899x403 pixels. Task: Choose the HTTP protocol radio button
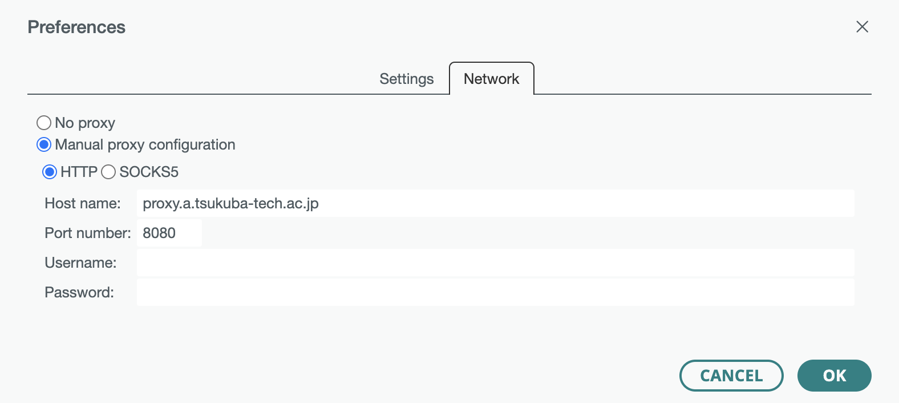(x=50, y=172)
